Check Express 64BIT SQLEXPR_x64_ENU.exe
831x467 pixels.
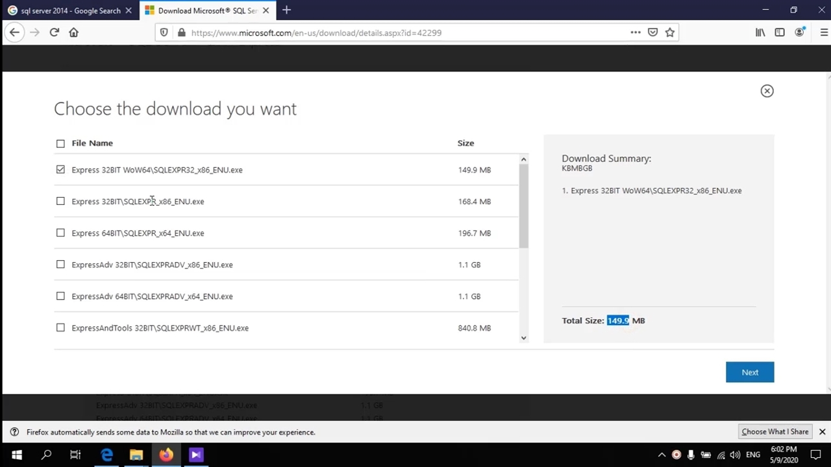pos(60,233)
